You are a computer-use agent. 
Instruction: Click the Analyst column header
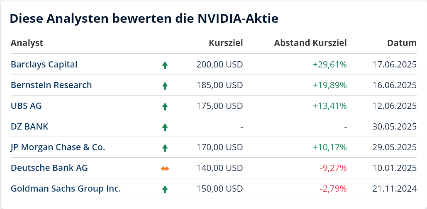27,43
